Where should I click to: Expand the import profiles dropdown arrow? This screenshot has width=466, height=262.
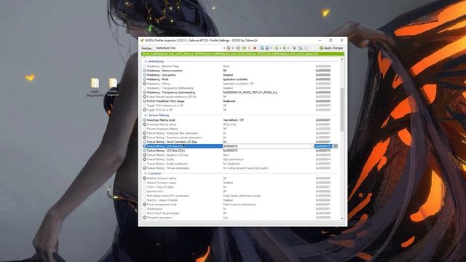tap(288, 48)
